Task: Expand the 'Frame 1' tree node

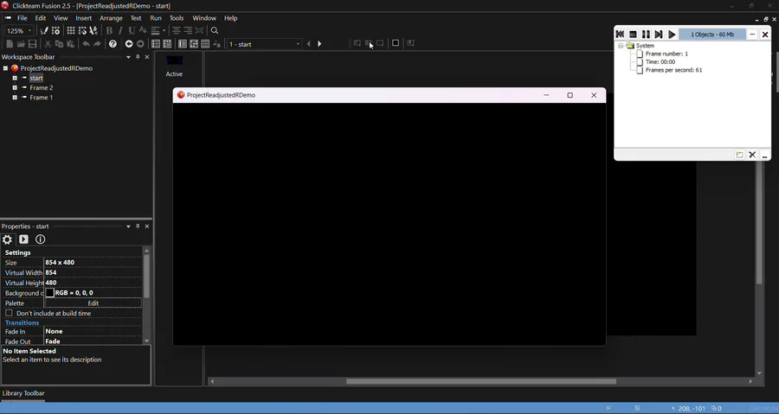Action: 15,98
